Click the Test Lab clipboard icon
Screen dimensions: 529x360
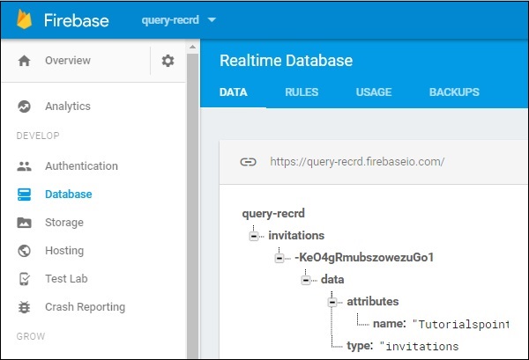[25, 279]
